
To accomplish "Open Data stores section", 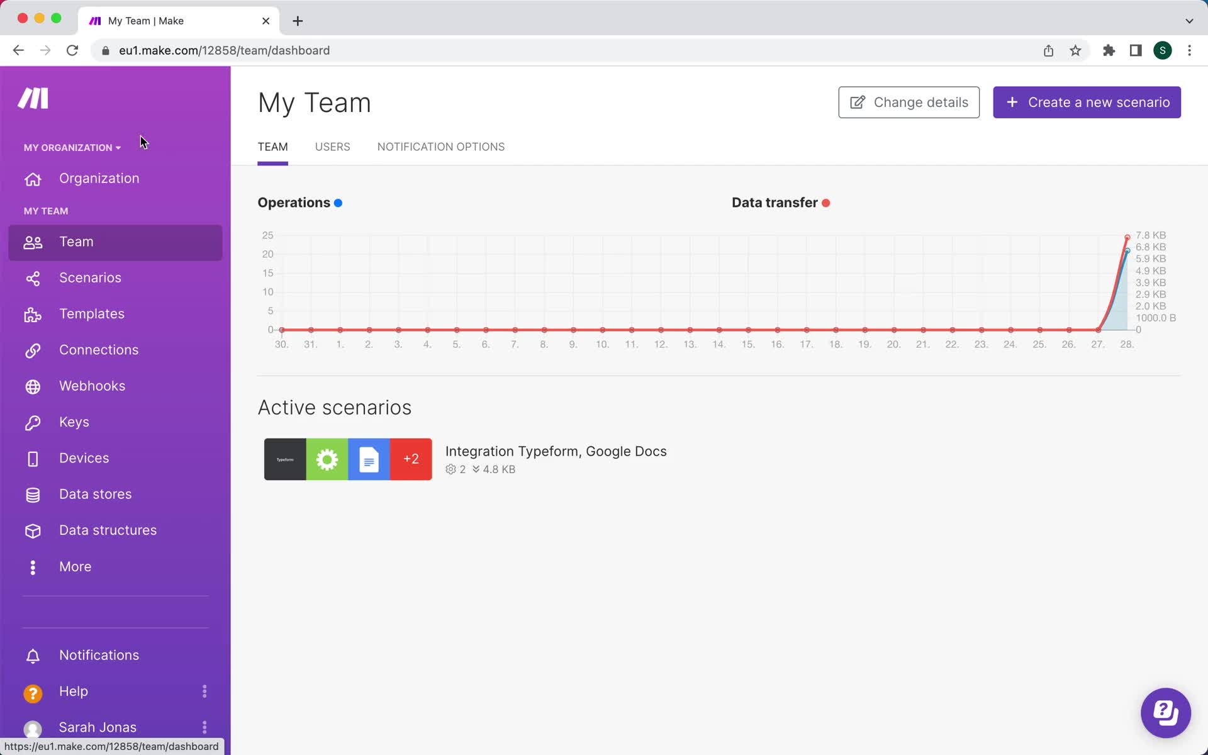I will point(95,494).
